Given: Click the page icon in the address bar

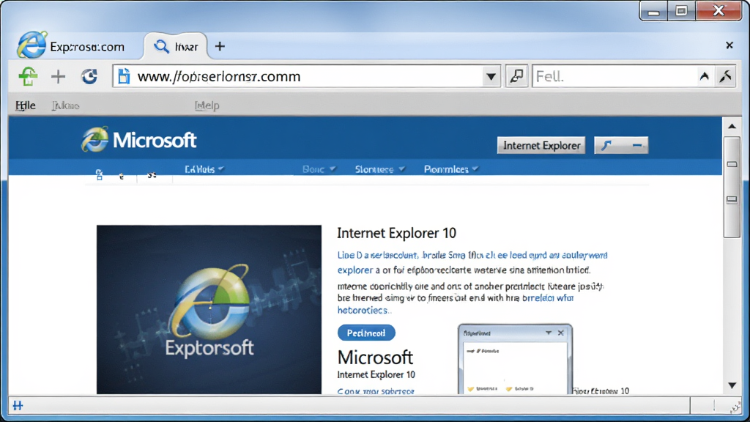Looking at the screenshot, I should (124, 76).
